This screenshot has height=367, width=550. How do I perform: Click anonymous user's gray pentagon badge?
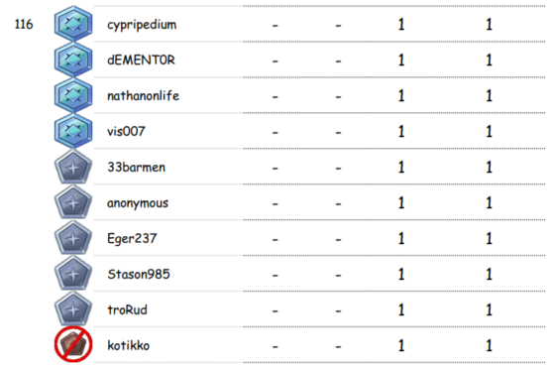73,202
